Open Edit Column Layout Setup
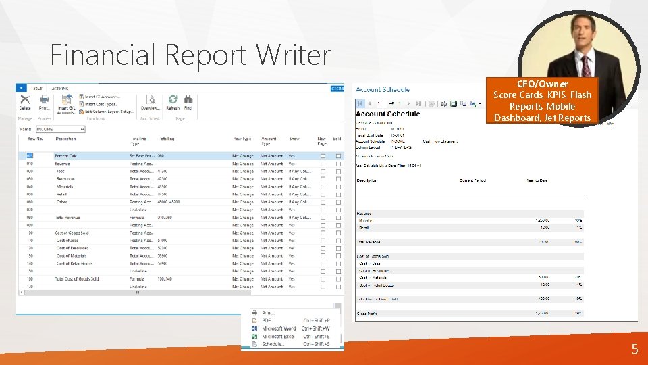The image size is (648, 365). coord(106,112)
